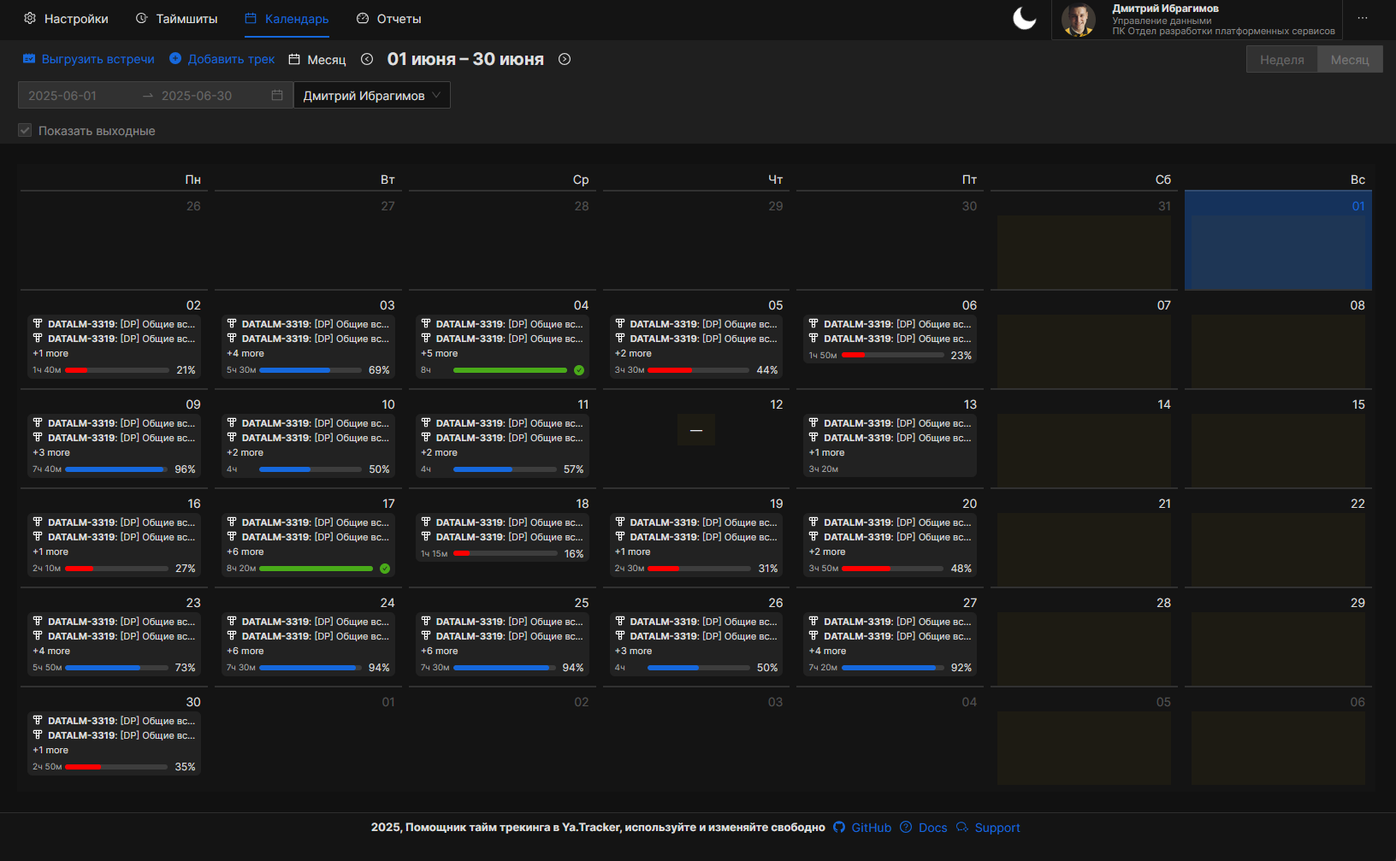Image resolution: width=1396 pixels, height=861 pixels.
Task: Click Dmitry Ibragimov's profile avatar
Action: pyautogui.click(x=1078, y=20)
